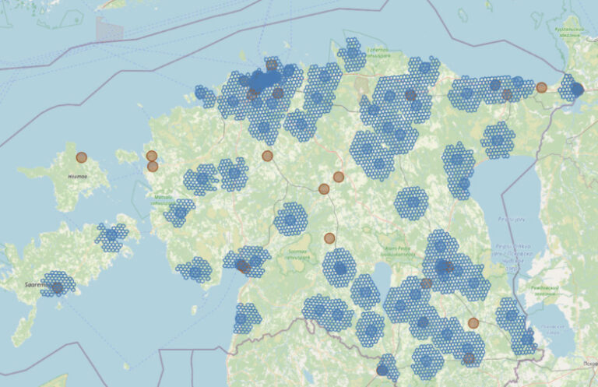The image size is (598, 387).
Task: Click orange marker just west of Narva border cluster
Action: 541,87
